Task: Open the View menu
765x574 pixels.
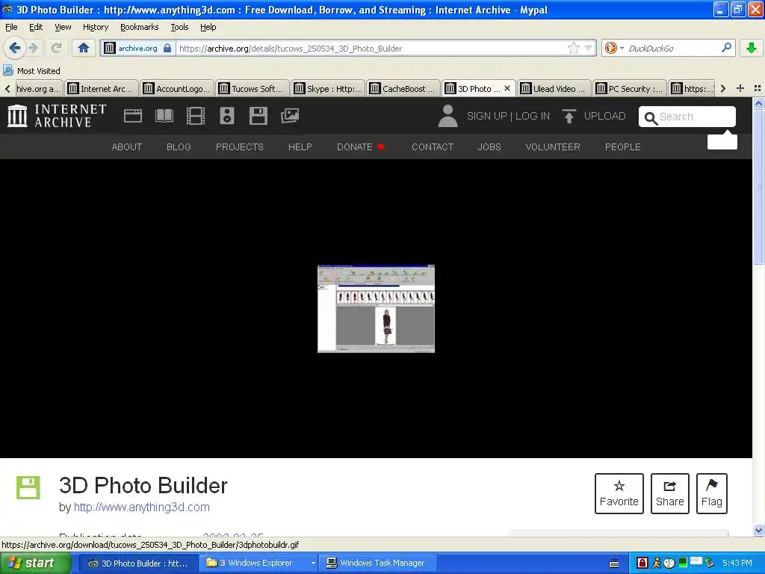Action: [x=63, y=27]
